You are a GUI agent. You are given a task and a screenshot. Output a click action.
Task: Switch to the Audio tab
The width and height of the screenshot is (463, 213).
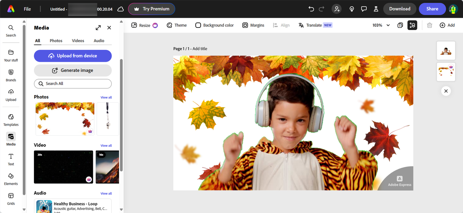(99, 41)
